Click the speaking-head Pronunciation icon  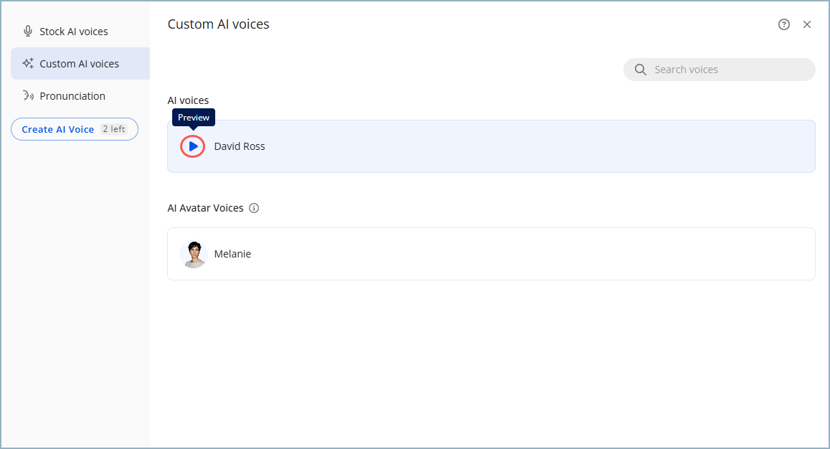pyautogui.click(x=28, y=96)
